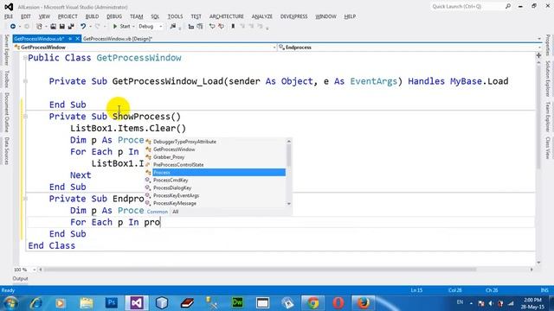Open Firefox from the taskbar
Screen dimensions: 554x311
(364, 303)
